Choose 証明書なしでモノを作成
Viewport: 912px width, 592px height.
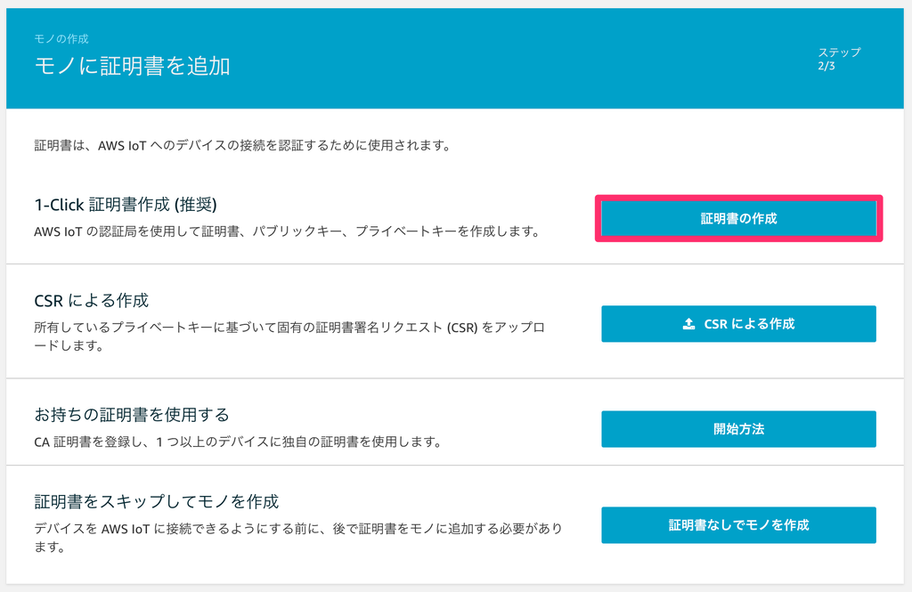[738, 525]
